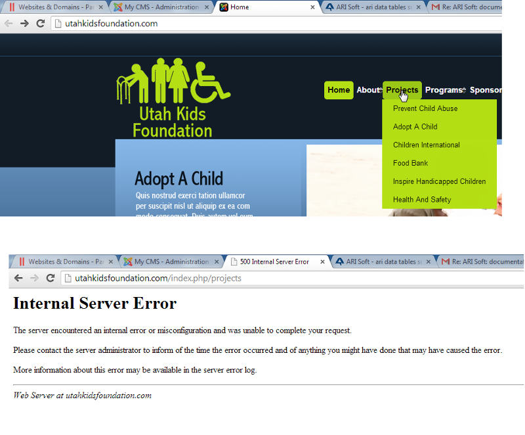Close the ARI Soft tab in top window

(419, 7)
